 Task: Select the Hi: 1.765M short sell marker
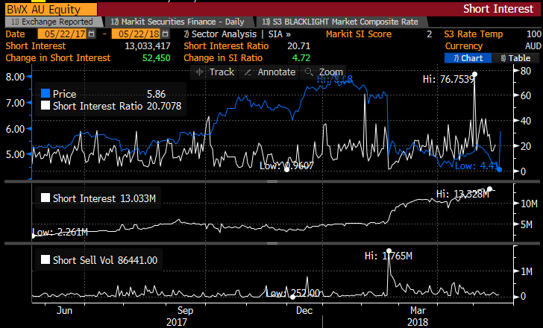click(389, 250)
